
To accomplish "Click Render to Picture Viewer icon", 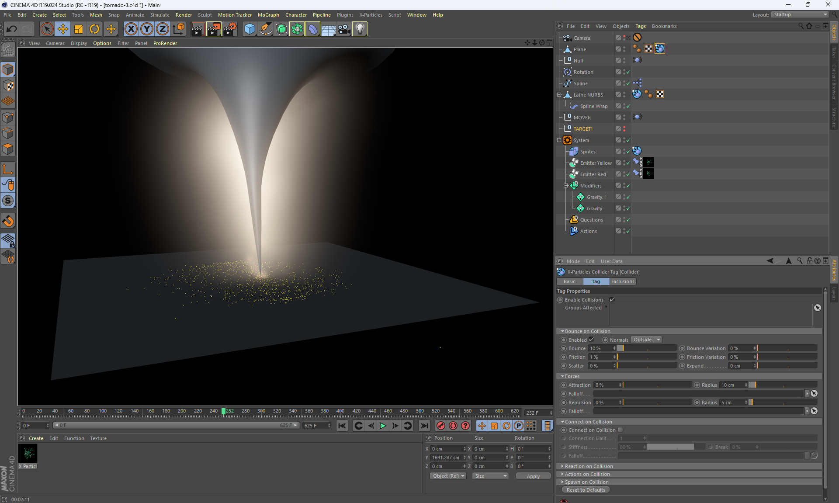I will [x=214, y=29].
